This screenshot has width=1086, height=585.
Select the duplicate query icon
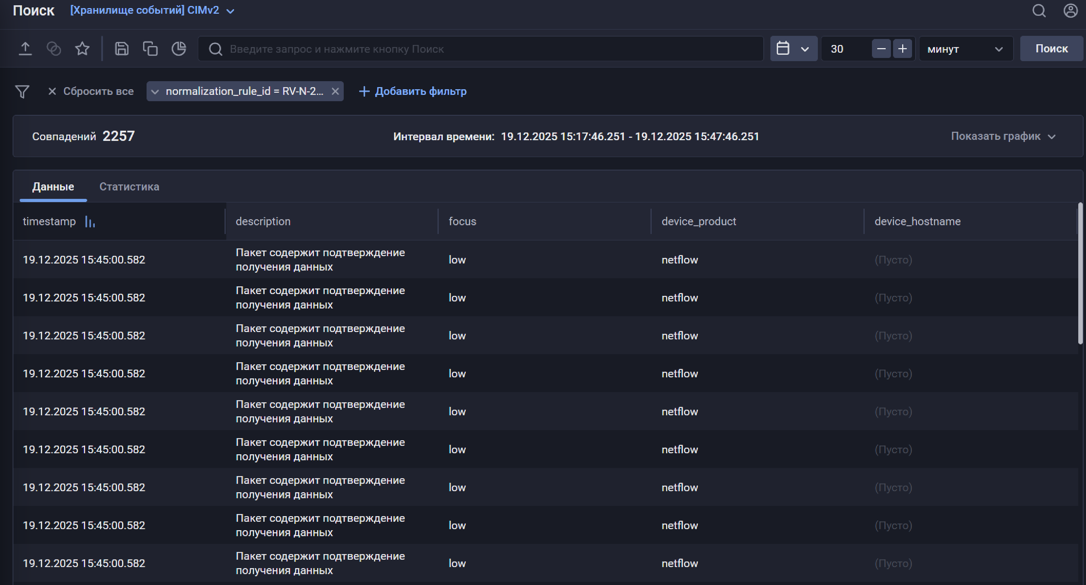[x=150, y=48]
